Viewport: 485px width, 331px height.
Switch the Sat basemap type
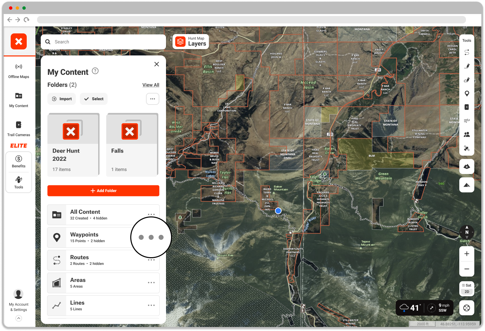pyautogui.click(x=467, y=285)
